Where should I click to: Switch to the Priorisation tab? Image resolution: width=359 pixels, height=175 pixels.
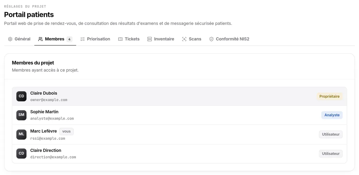[x=95, y=39]
